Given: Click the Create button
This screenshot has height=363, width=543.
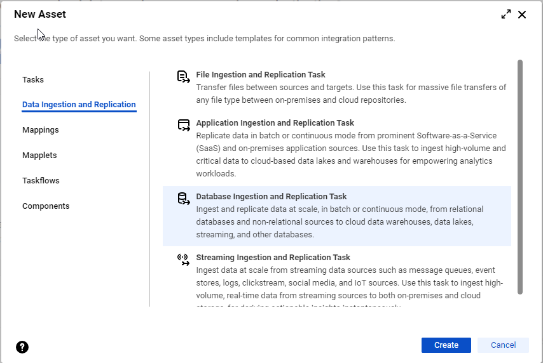Looking at the screenshot, I should [446, 345].
